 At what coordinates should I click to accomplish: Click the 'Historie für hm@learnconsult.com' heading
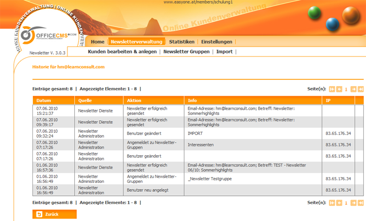[x=68, y=67]
